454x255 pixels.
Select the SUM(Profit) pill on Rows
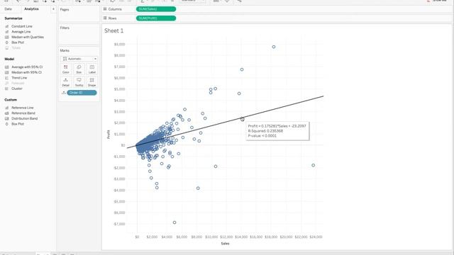(156, 18)
